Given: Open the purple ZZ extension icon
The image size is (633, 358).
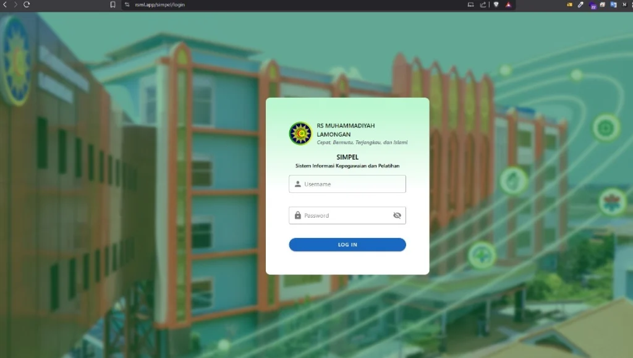Looking at the screenshot, I should click(x=593, y=4).
